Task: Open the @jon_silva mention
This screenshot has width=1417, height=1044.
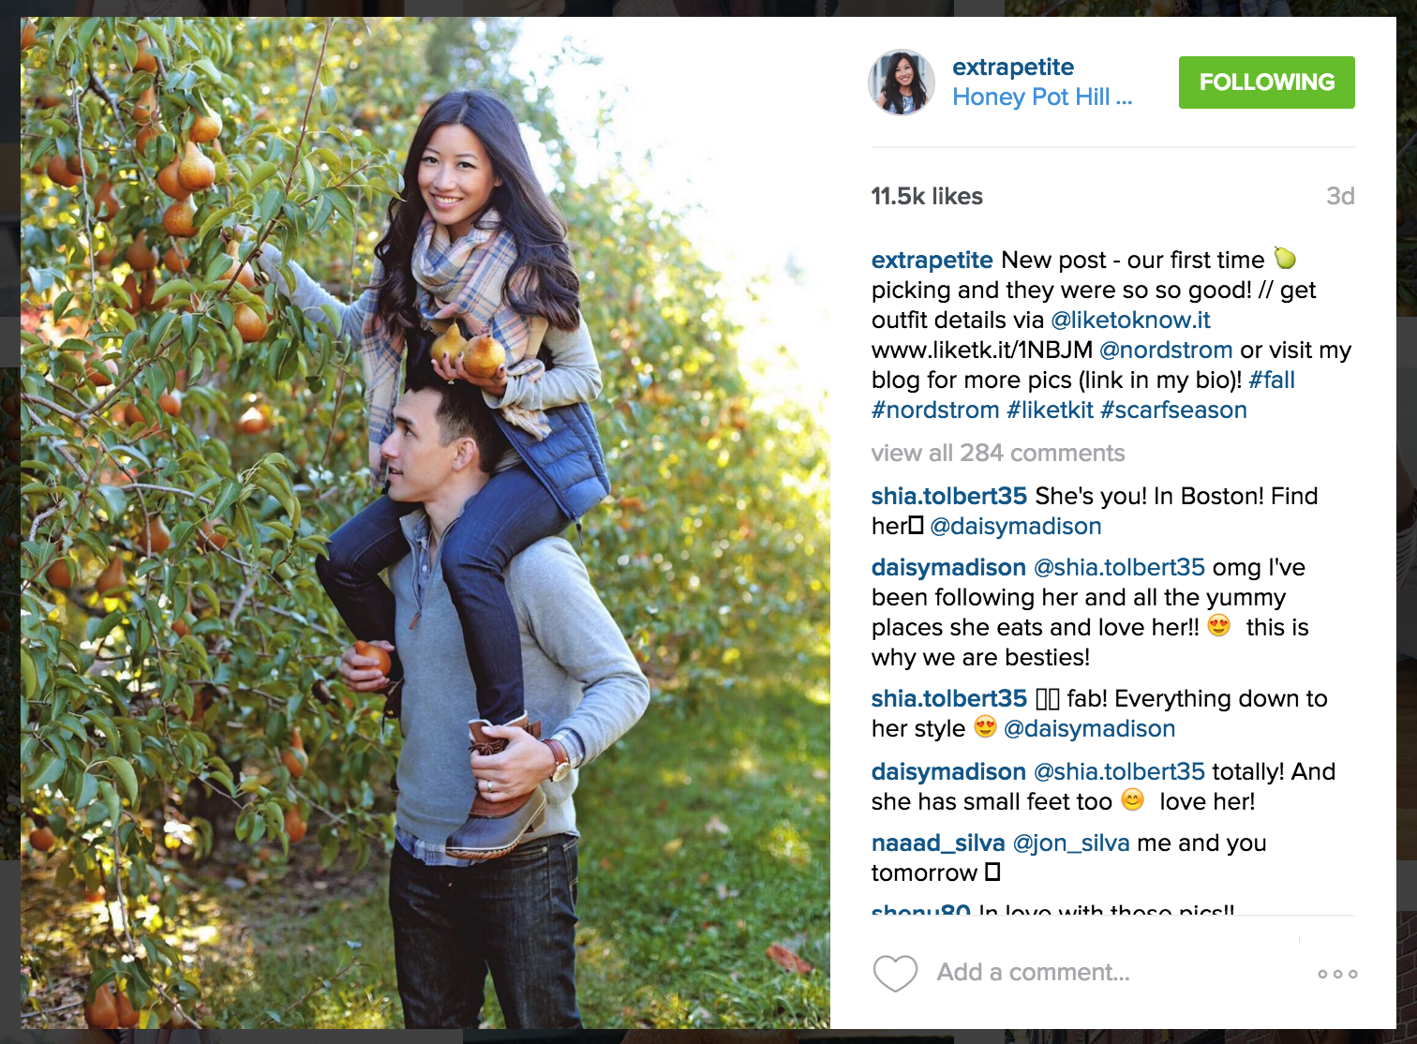Action: [1071, 843]
